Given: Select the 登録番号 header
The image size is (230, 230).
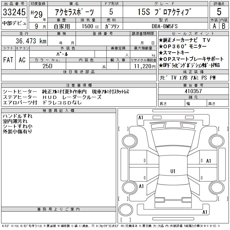Looking at the screenshot, I should 103,34.
